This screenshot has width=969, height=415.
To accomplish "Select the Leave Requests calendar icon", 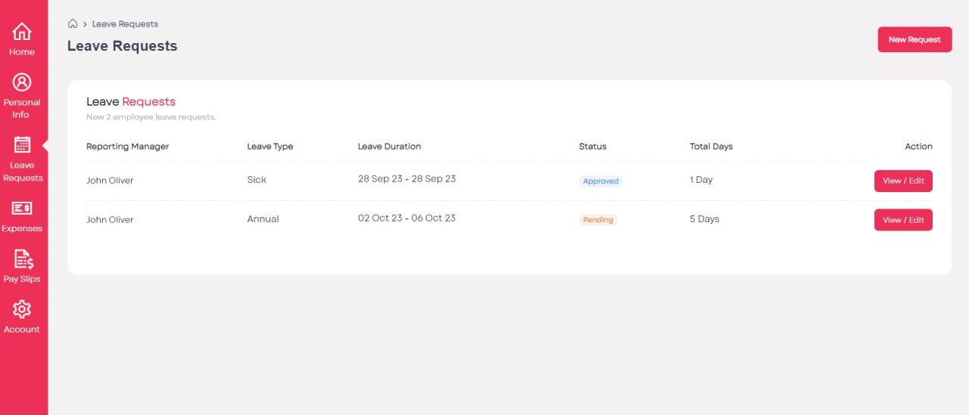I will 22,145.
